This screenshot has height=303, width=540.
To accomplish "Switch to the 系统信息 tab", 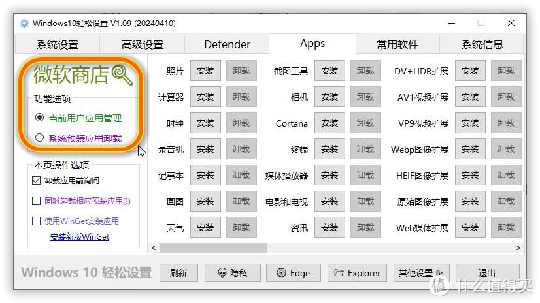I will point(482,44).
